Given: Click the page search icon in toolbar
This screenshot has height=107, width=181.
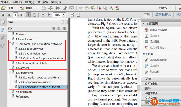Looking at the screenshot, I should pos(105,8).
